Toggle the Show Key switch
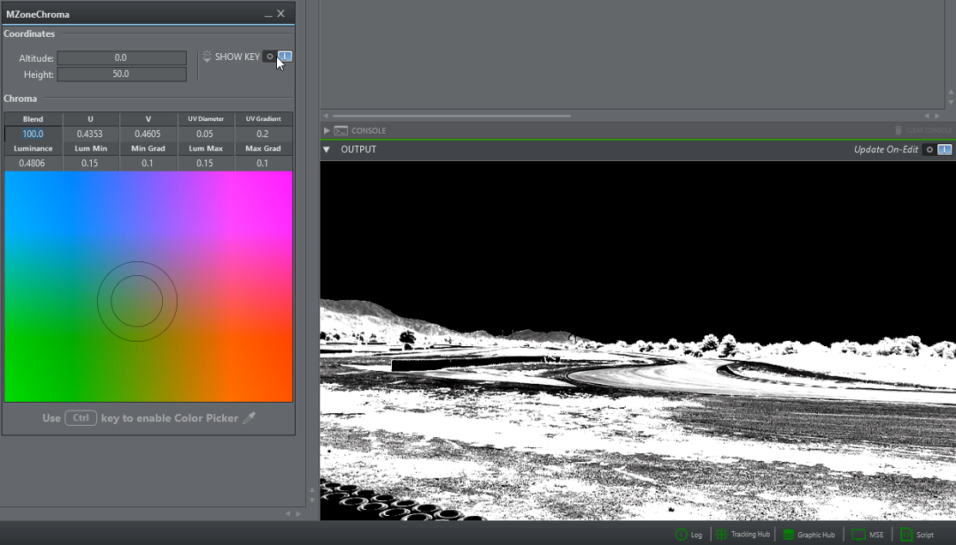Screen dimensions: 956x545 pos(278,57)
